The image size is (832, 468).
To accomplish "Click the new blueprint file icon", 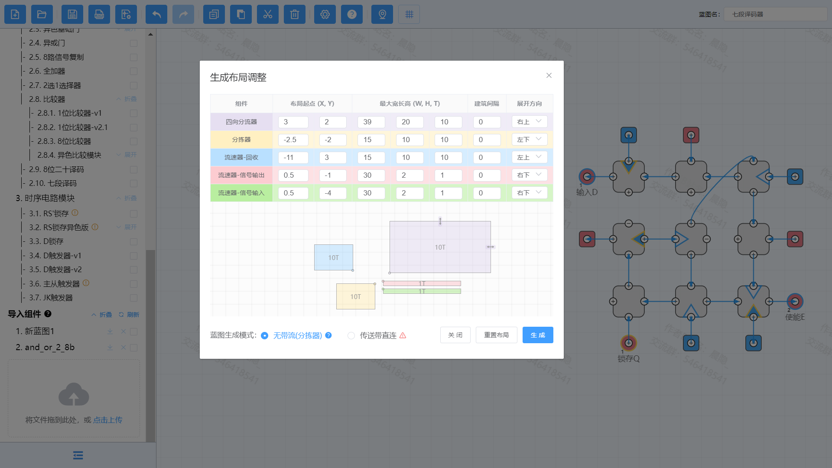I will click(15, 14).
